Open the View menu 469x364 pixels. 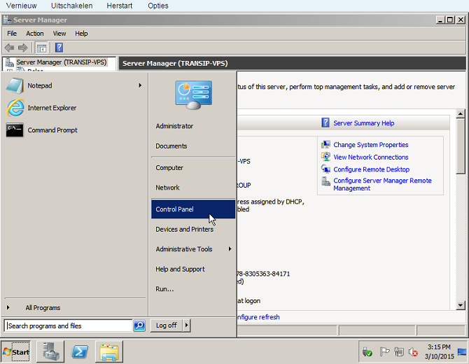coord(59,34)
